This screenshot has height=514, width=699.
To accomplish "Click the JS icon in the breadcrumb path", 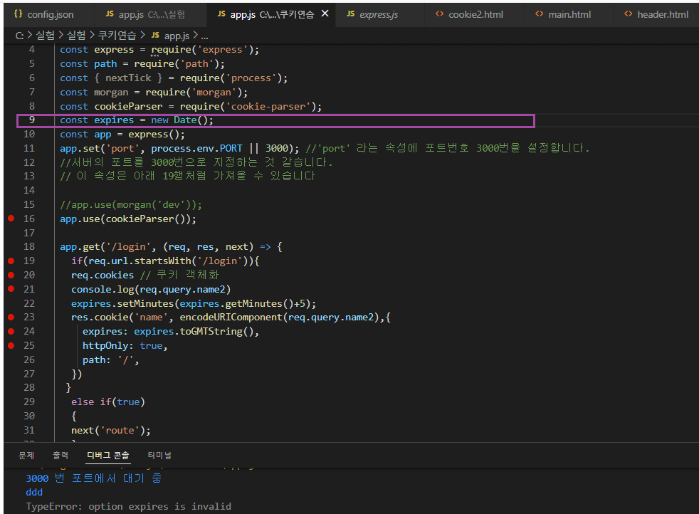I will tap(155, 36).
